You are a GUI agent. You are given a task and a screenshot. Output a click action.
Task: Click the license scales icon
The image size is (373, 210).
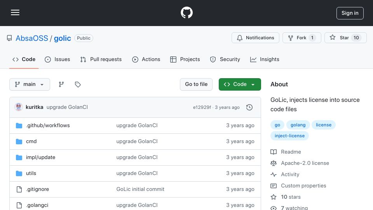[x=274, y=163]
